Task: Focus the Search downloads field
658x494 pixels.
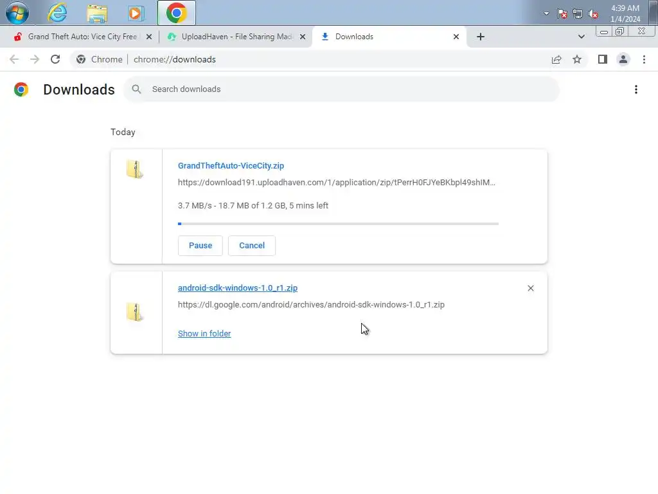Action: (341, 89)
